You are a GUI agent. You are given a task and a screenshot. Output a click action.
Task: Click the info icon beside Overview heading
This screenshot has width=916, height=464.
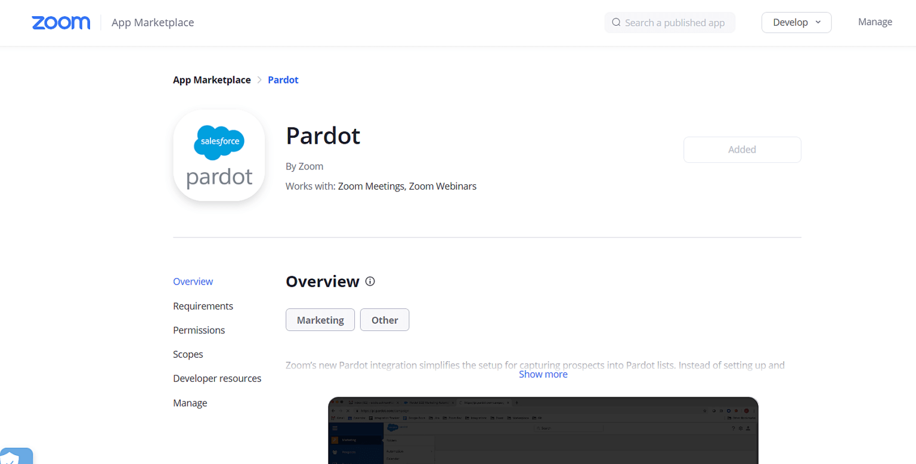tap(370, 282)
